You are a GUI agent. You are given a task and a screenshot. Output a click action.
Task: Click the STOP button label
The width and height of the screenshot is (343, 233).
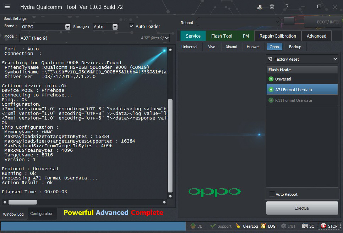333,226
